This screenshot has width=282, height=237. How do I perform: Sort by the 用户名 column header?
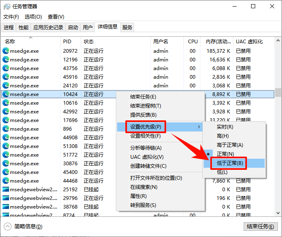(167, 42)
